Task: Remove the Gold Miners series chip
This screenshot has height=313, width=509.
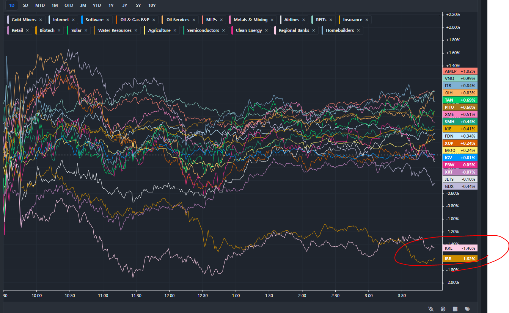Action: click(41, 20)
